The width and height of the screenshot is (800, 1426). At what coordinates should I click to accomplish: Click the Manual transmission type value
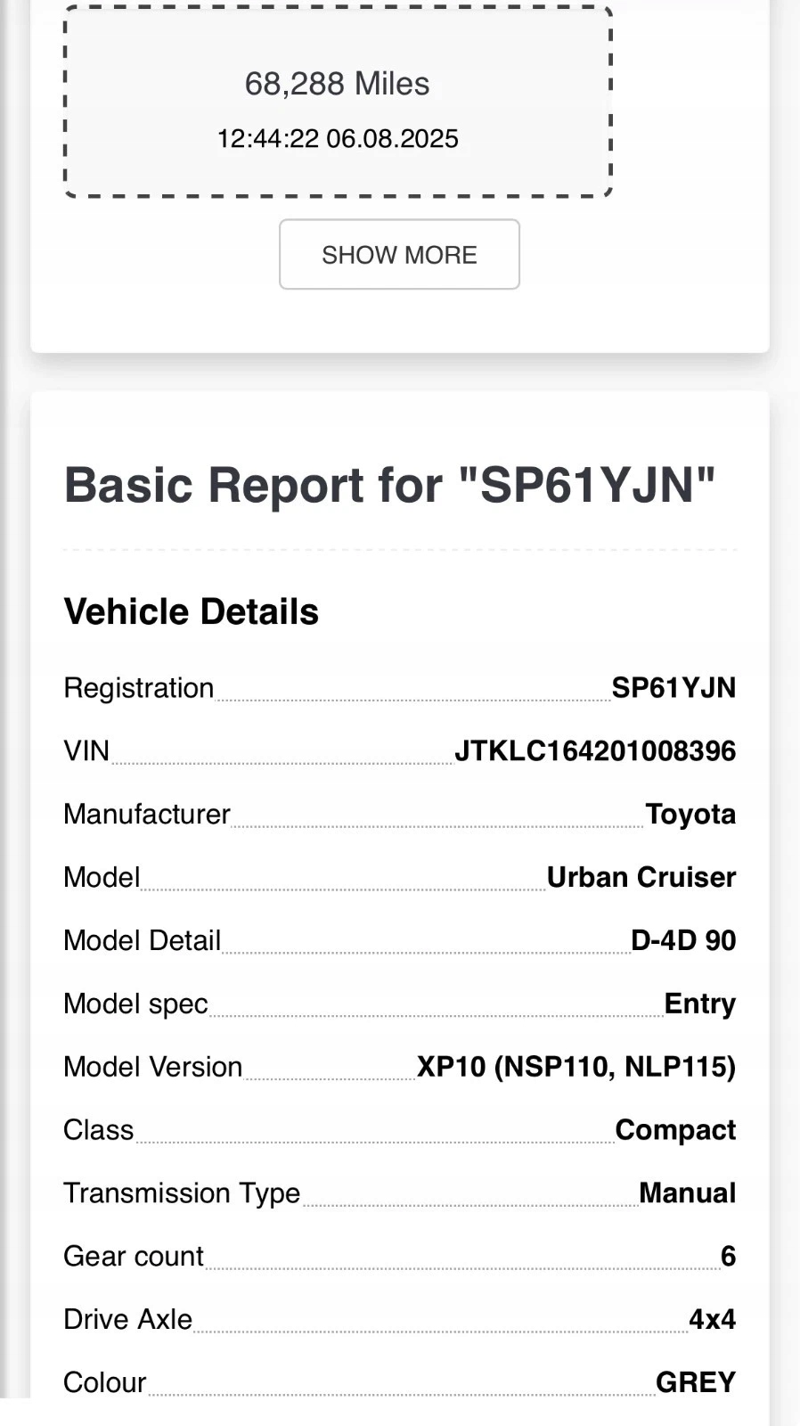coord(688,1193)
